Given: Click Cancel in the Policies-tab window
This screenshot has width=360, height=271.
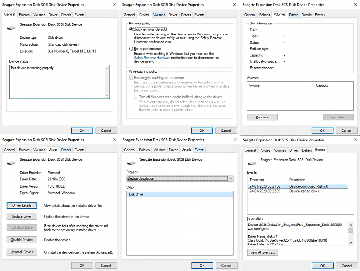Looking at the screenshot, I should coord(226,130).
